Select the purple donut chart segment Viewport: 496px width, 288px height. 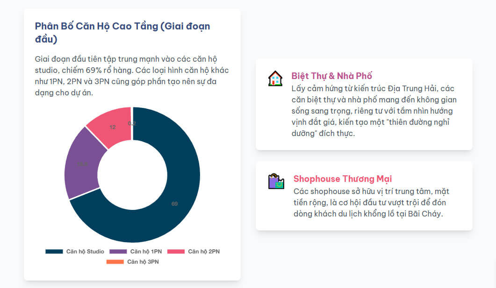[83, 165]
